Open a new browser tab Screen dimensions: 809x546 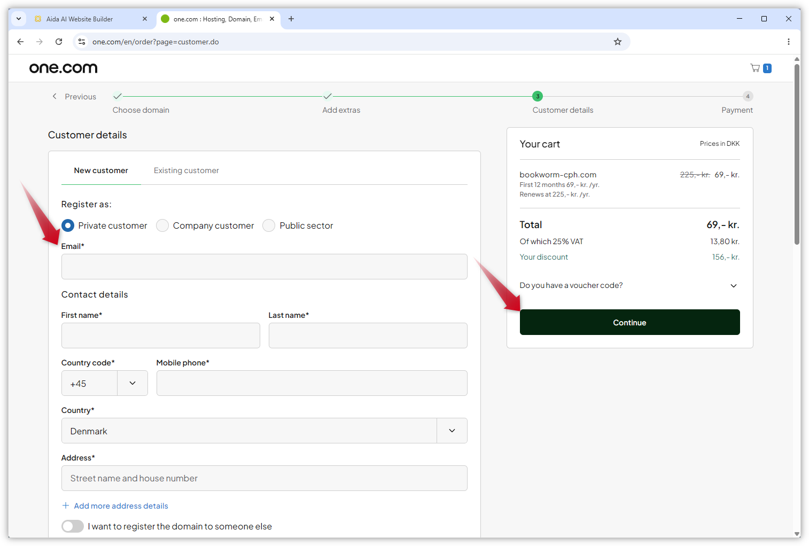(x=291, y=19)
